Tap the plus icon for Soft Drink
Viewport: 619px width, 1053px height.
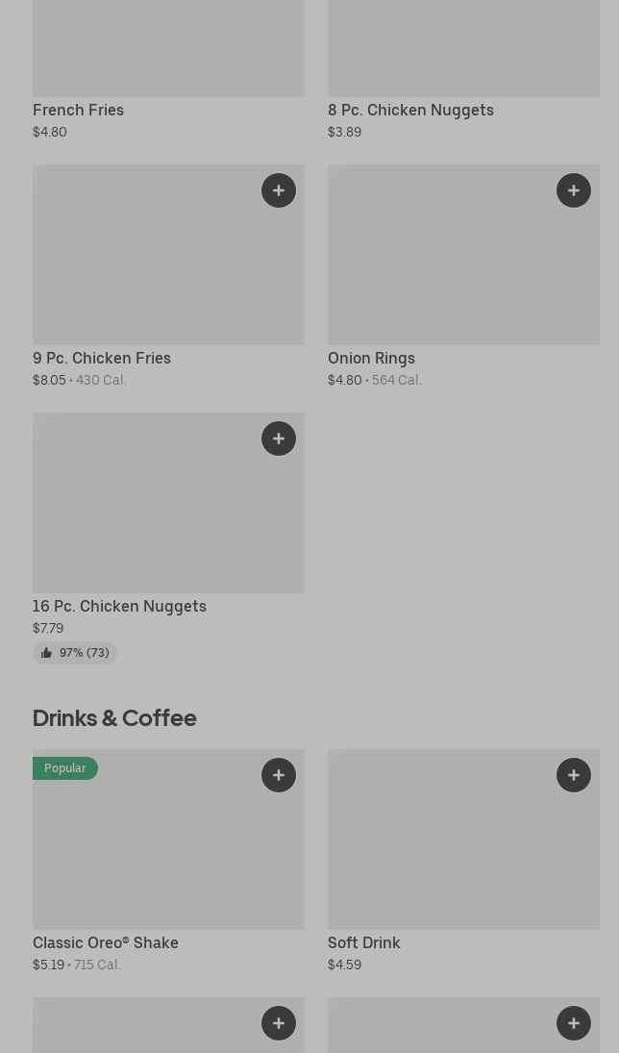pos(574,775)
